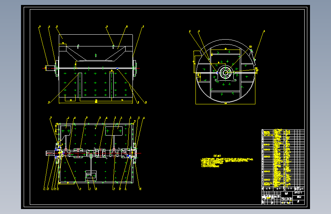Click the title block at bottom right
The height and width of the screenshot is (214, 331).
tap(283, 198)
